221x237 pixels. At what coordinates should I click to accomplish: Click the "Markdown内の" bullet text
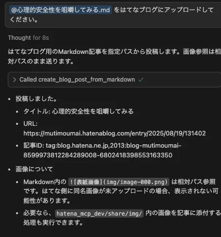click(x=45, y=182)
